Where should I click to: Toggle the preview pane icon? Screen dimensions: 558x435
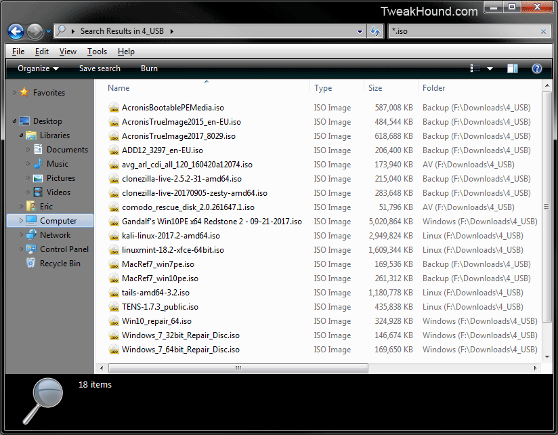pos(512,68)
